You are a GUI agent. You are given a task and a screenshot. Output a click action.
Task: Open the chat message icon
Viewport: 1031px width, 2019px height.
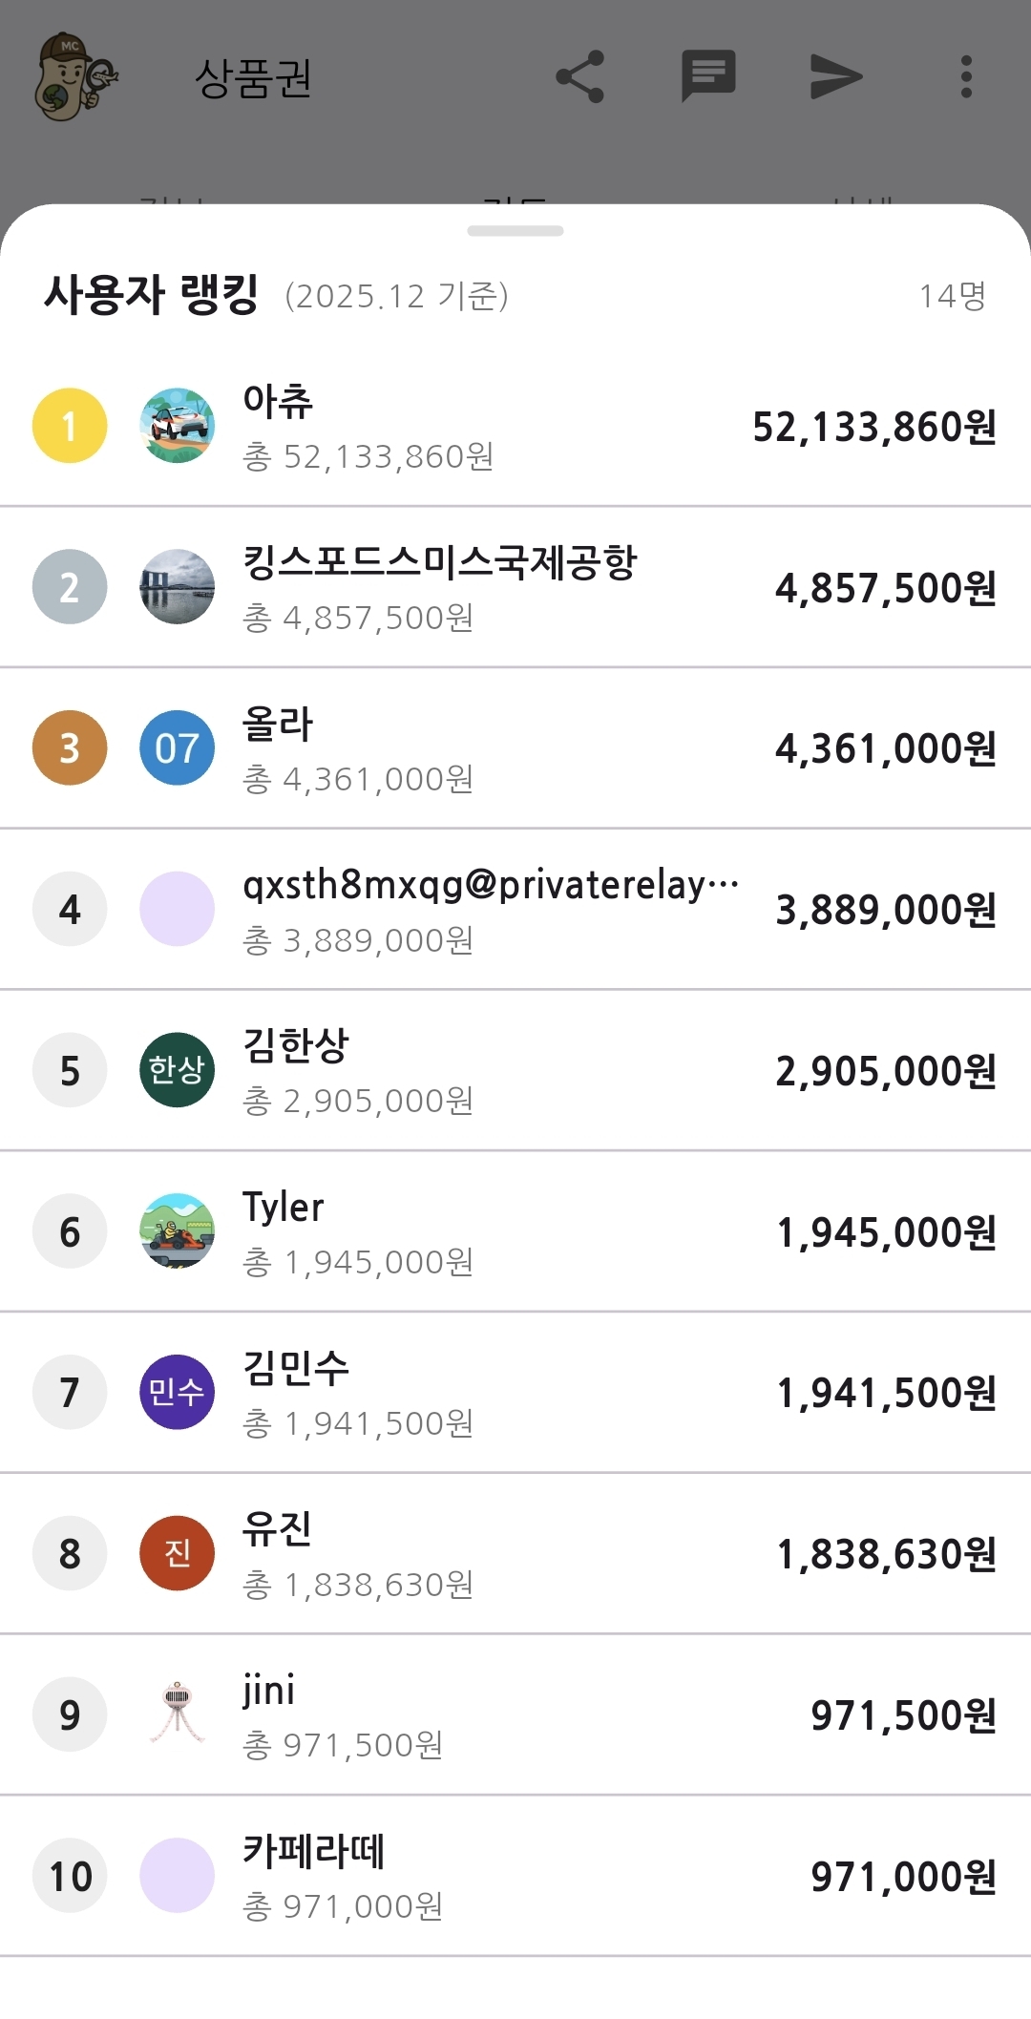coord(708,75)
